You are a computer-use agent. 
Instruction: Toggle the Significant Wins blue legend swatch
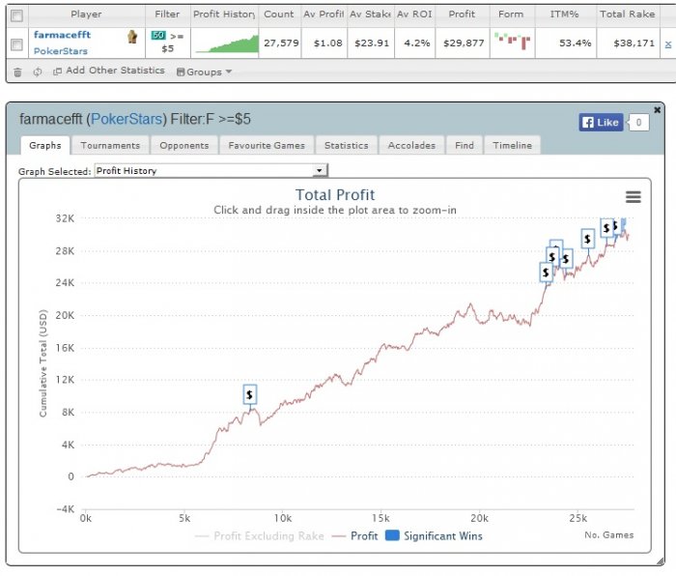click(x=392, y=535)
